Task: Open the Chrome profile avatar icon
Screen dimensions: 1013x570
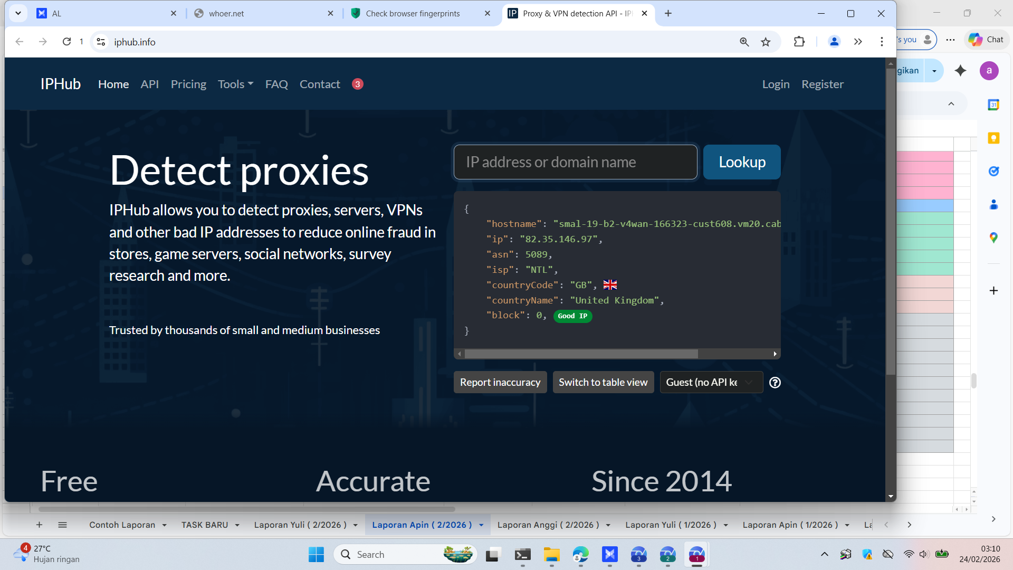Action: (834, 42)
